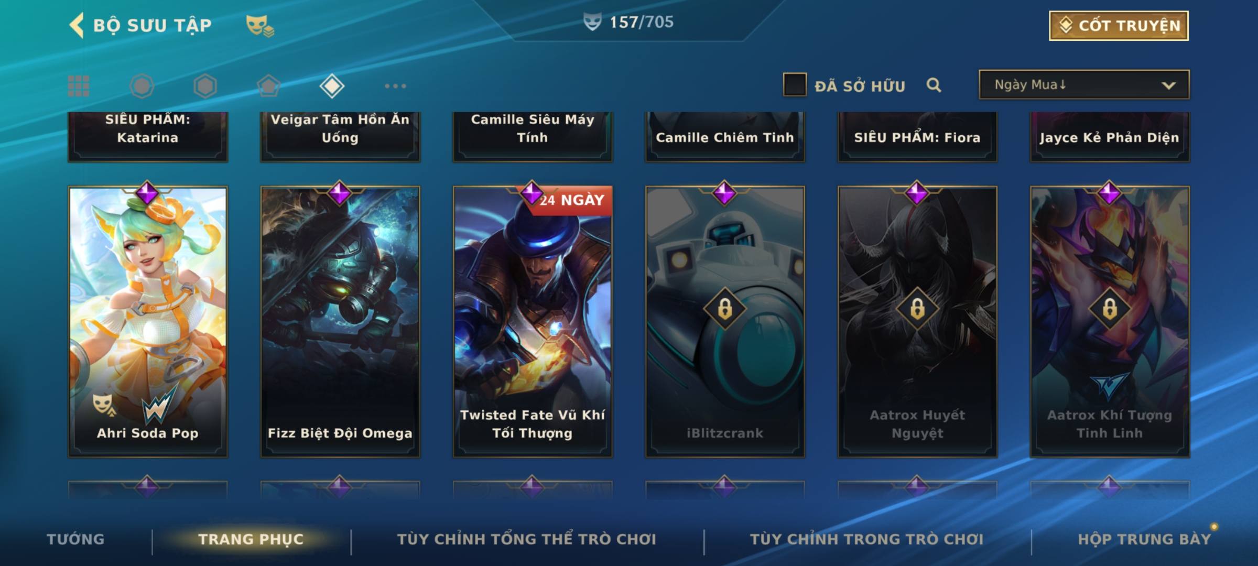Tap the lock icon on iBlitzcrank
1258x566 pixels.
pyautogui.click(x=725, y=309)
